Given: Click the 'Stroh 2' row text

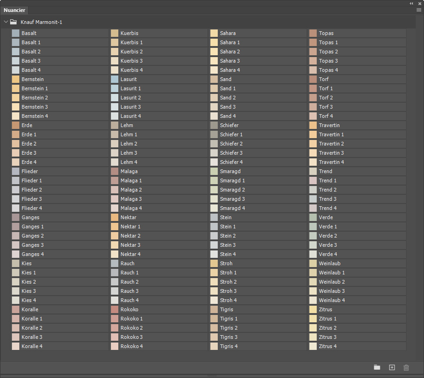Looking at the screenshot, I should 228,282.
